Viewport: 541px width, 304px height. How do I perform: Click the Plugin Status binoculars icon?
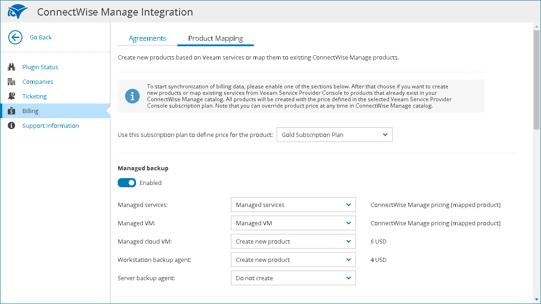pyautogui.click(x=12, y=67)
